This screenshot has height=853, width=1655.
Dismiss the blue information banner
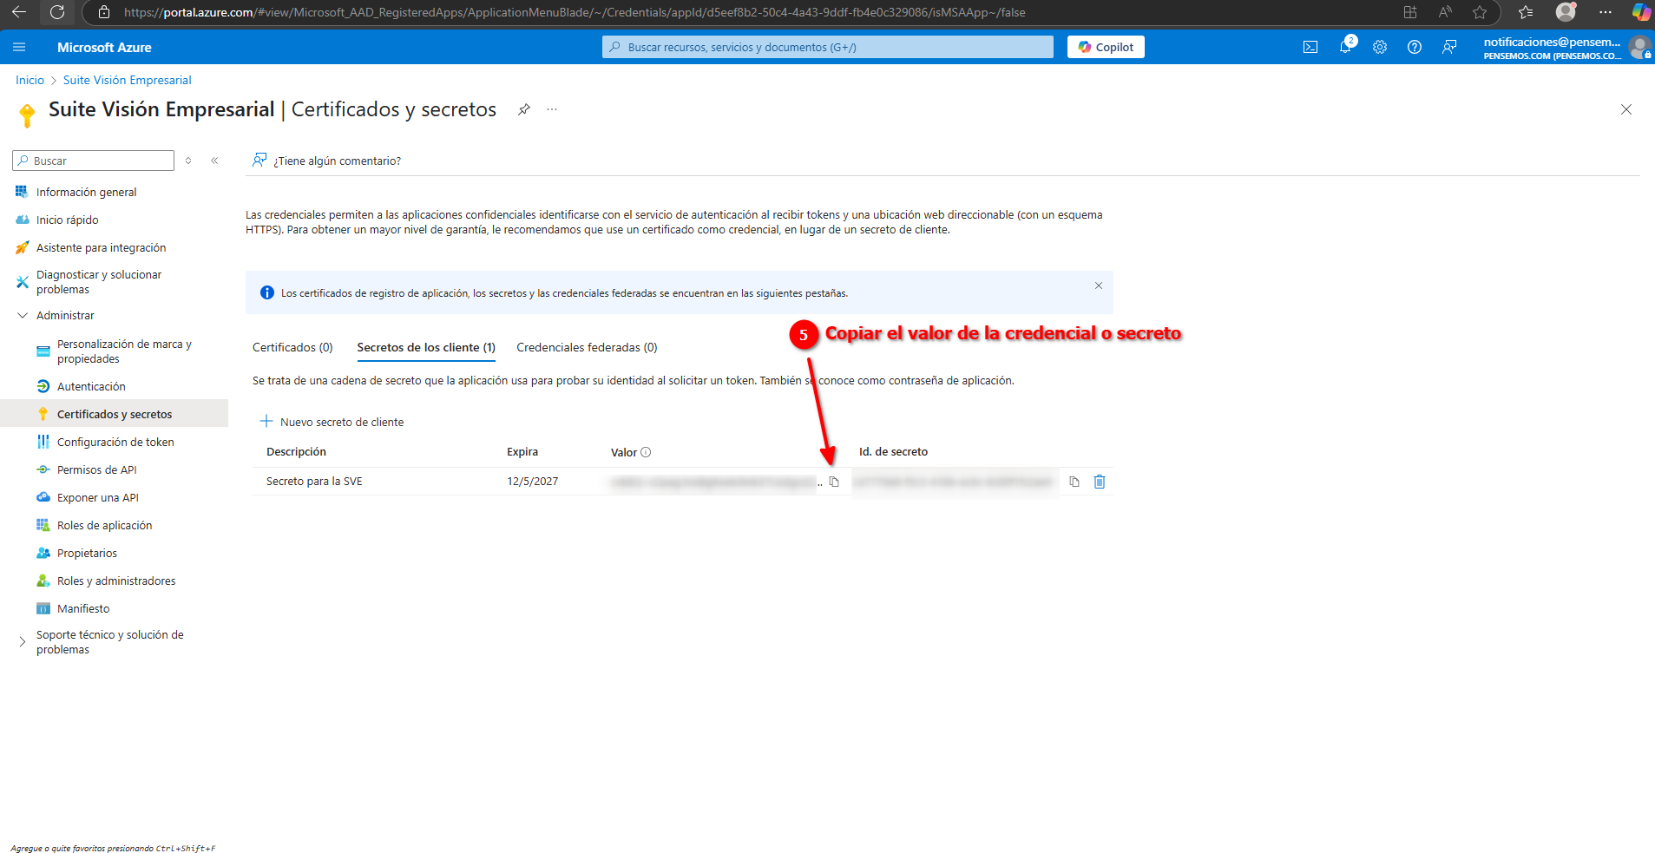[1098, 285]
